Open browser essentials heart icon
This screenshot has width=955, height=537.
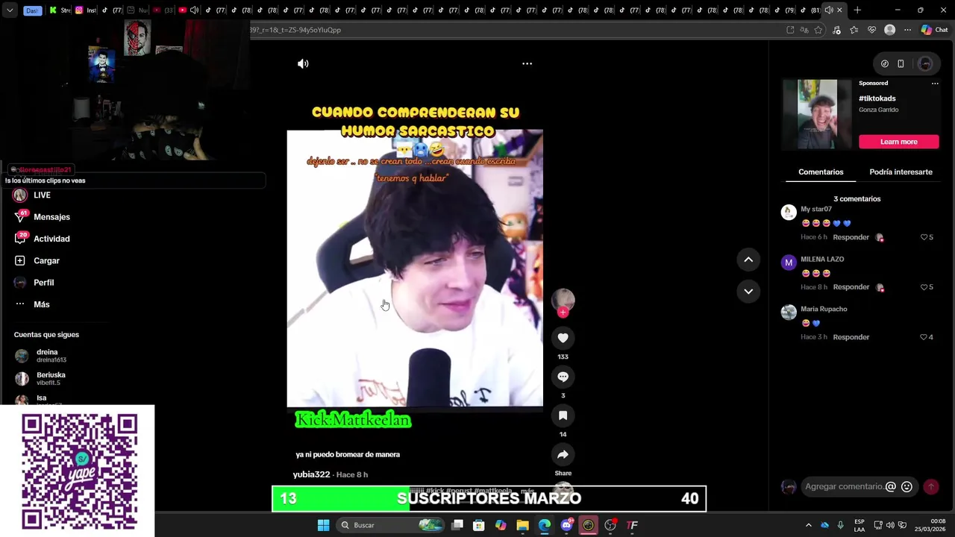click(871, 30)
